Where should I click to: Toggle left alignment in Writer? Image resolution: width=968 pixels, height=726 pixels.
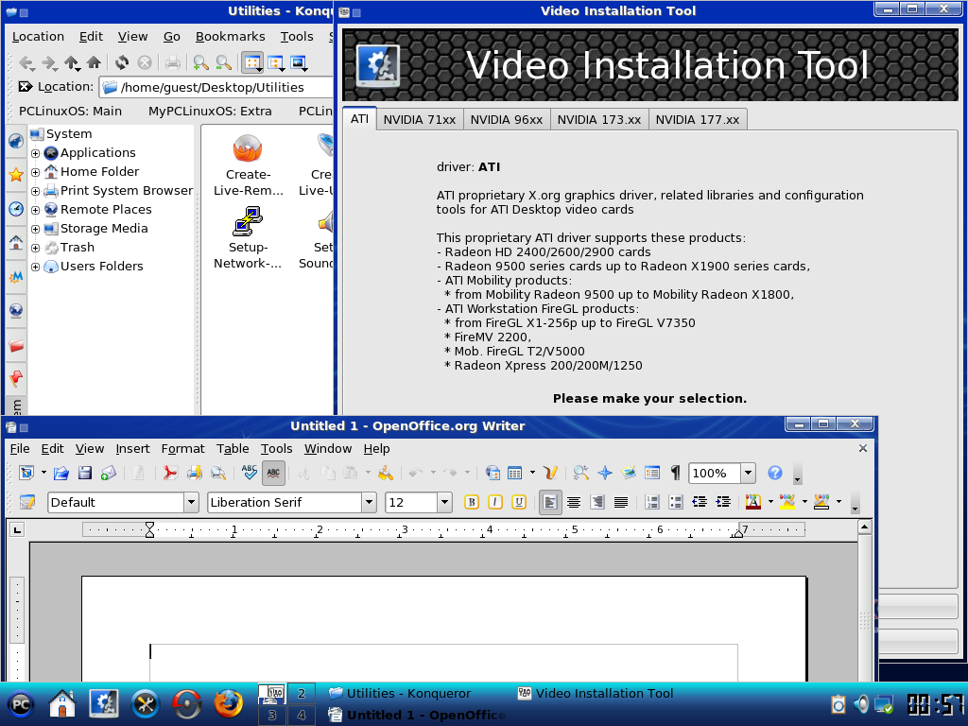(549, 502)
